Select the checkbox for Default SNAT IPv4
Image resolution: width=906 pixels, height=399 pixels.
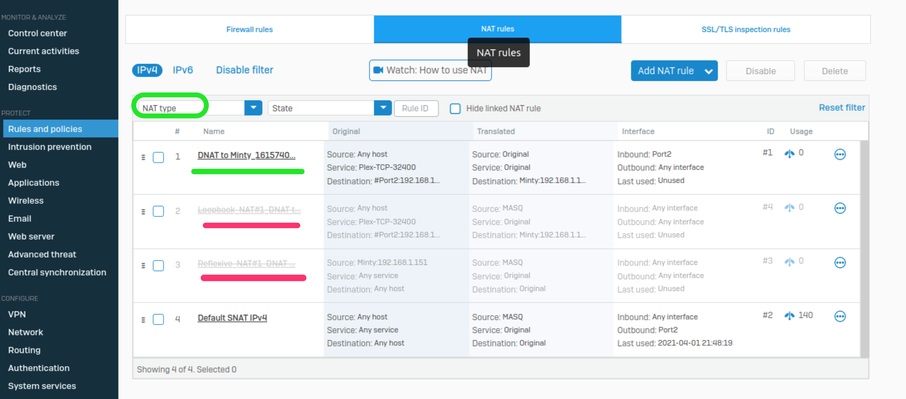coord(158,319)
